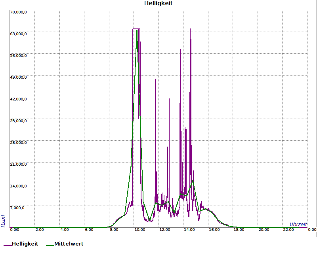The image size is (317, 257).
Task: Select the green Mittelwert legend swatch
Action: [50, 245]
